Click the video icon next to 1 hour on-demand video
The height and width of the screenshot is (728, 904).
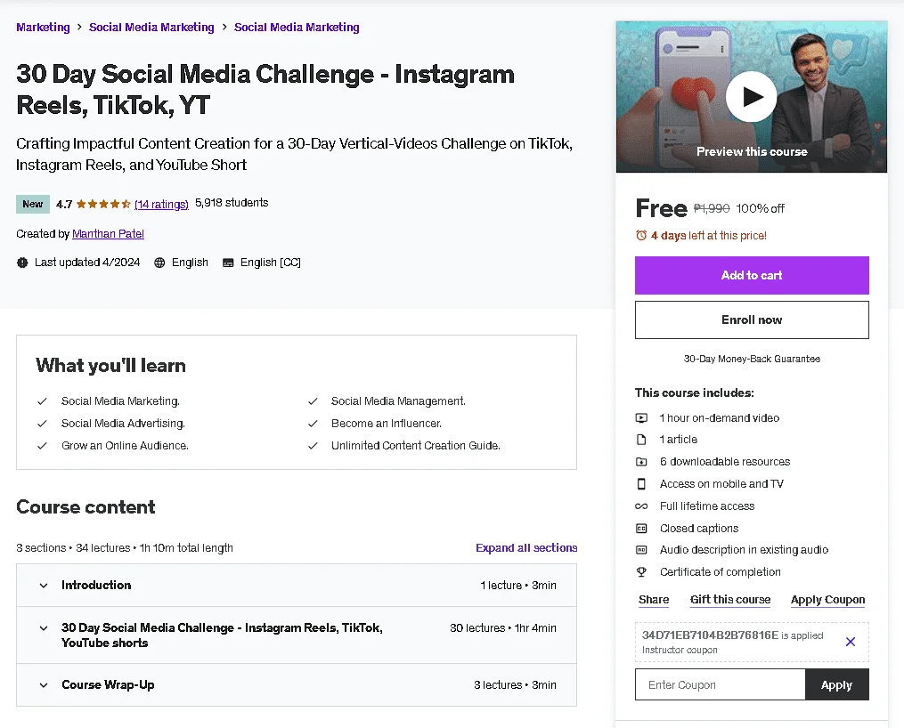(641, 418)
